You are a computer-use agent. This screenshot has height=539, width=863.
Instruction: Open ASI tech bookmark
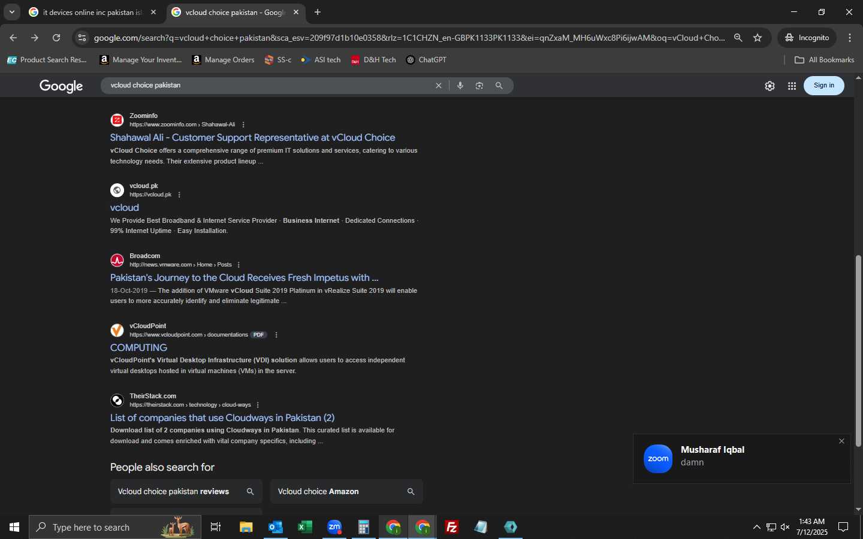tap(321, 60)
